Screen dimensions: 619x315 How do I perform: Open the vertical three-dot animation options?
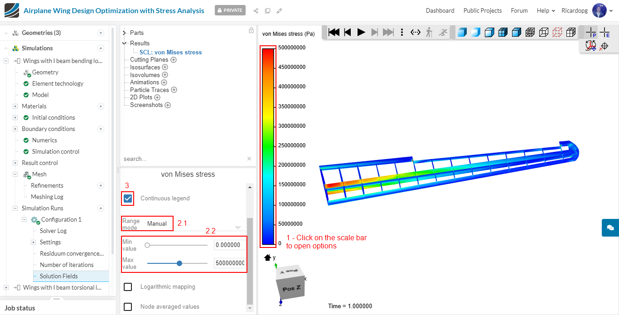tap(402, 32)
